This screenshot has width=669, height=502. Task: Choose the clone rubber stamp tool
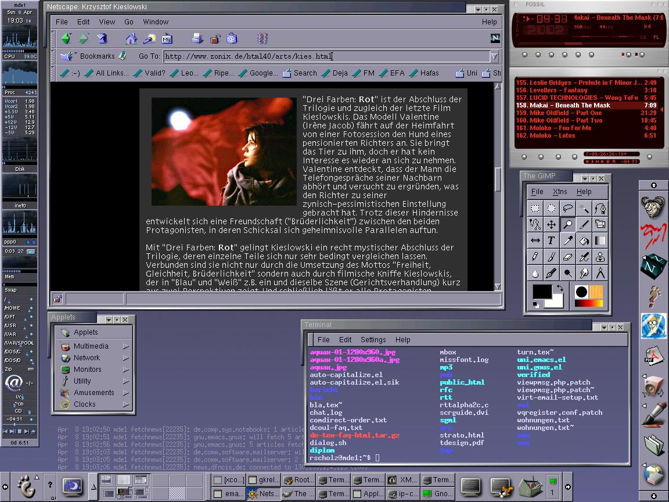click(x=600, y=257)
